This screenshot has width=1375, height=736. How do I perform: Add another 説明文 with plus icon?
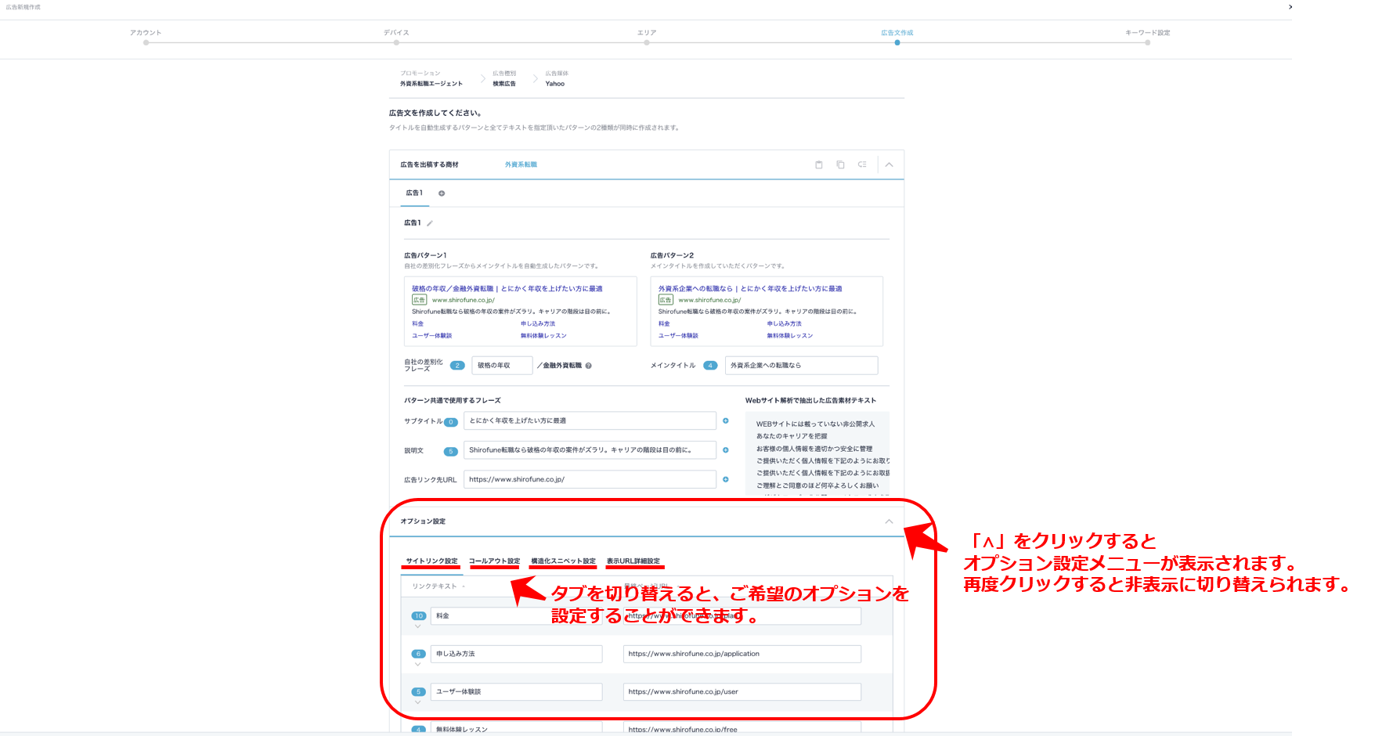click(726, 450)
